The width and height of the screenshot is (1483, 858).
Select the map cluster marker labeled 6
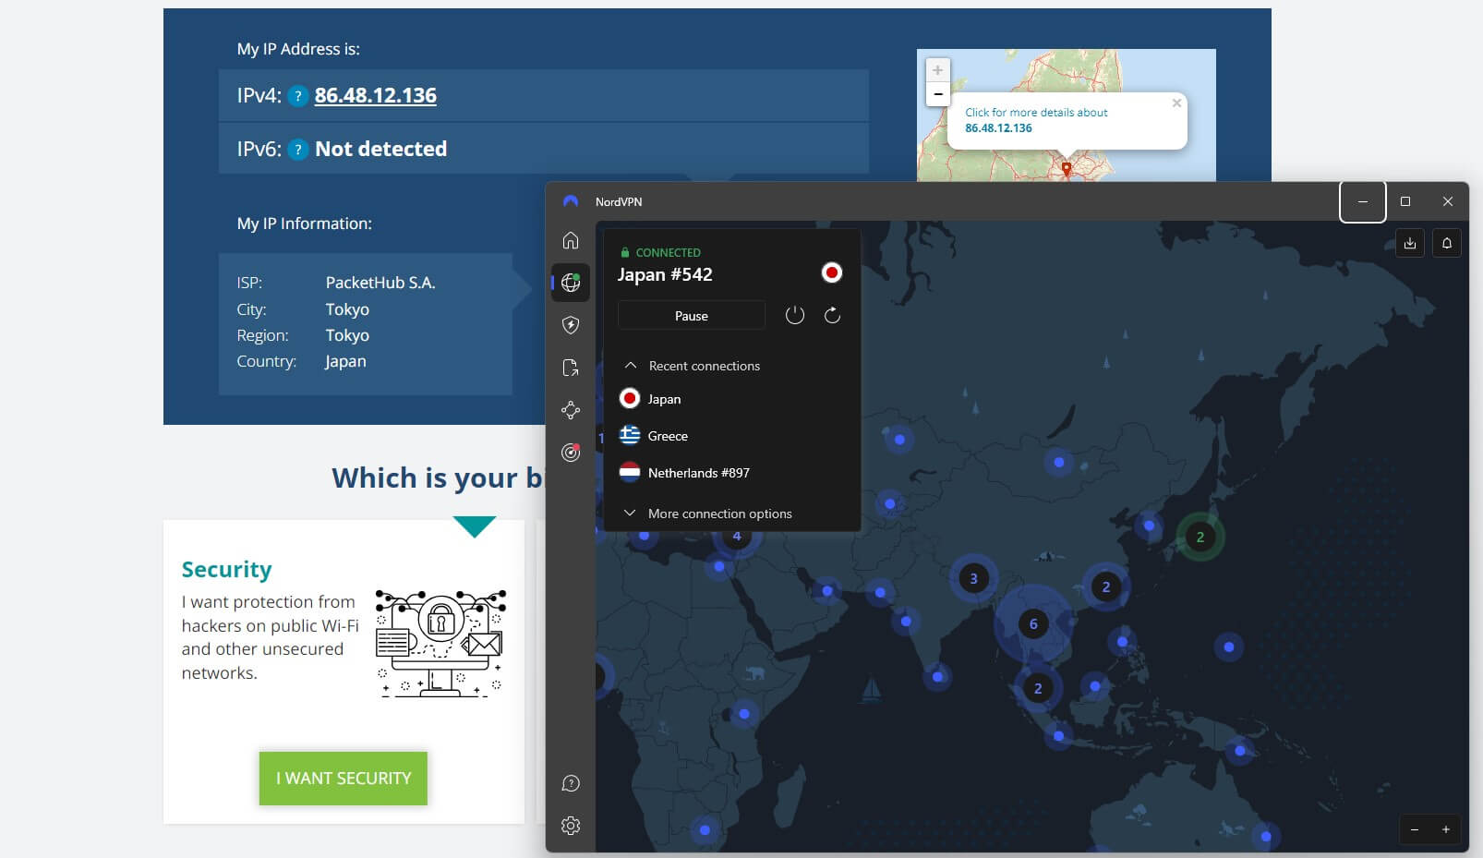coord(1033,624)
